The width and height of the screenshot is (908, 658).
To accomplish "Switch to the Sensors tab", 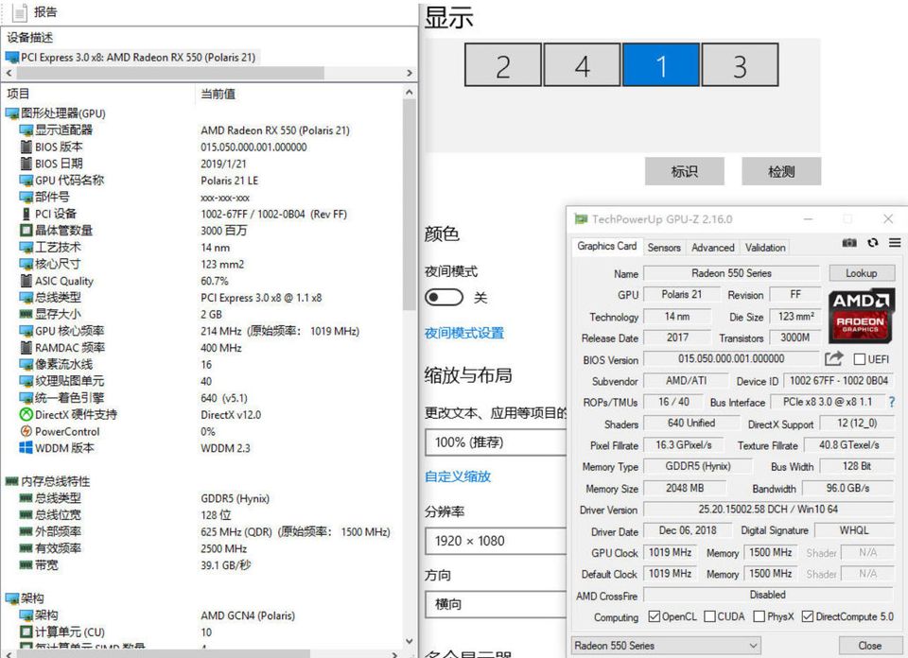I will (x=664, y=248).
